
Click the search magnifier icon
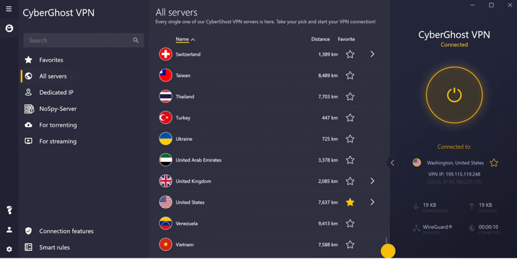tap(136, 40)
